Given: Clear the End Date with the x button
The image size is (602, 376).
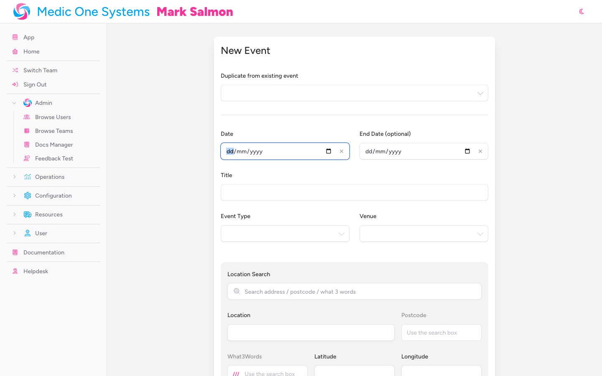Looking at the screenshot, I should (x=480, y=151).
